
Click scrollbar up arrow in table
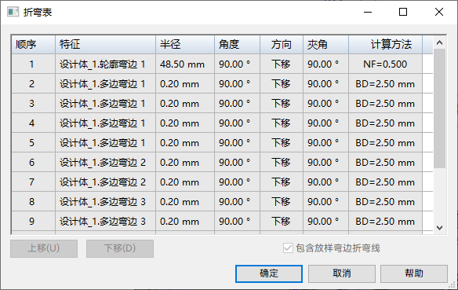(440, 42)
